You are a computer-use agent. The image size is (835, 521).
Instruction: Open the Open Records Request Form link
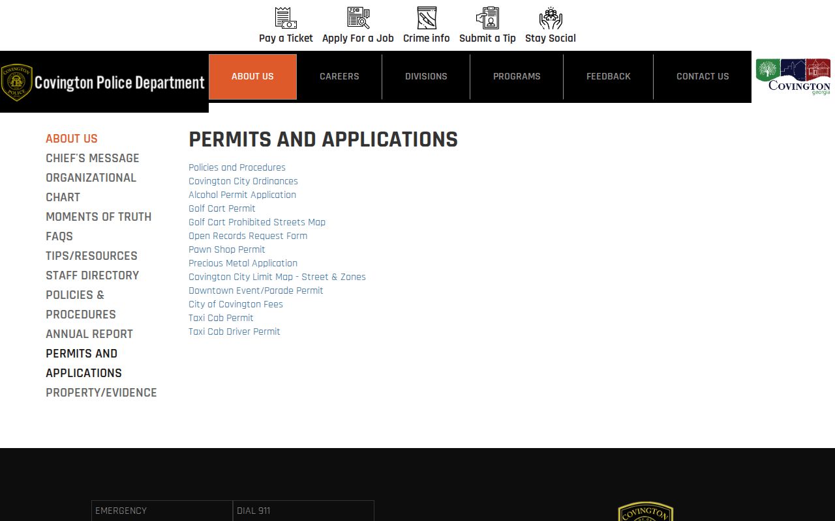(248, 236)
